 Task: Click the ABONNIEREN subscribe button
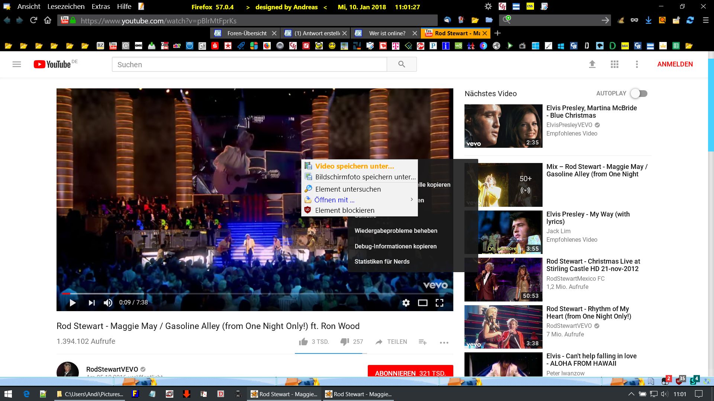tap(410, 372)
